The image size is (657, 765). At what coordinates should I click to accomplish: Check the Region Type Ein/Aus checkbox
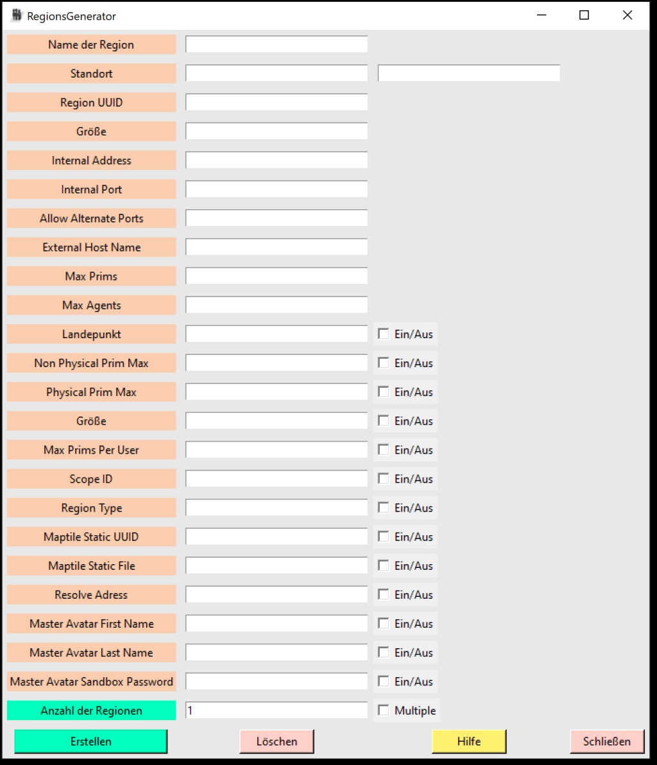click(384, 508)
